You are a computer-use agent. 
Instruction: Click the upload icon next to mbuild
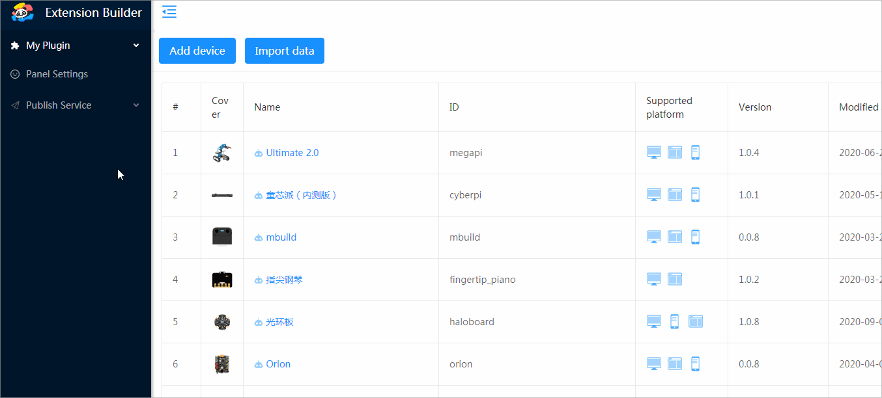[x=258, y=237]
